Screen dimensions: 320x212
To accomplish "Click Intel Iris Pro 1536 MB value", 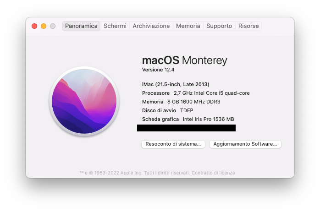I will tap(209, 119).
